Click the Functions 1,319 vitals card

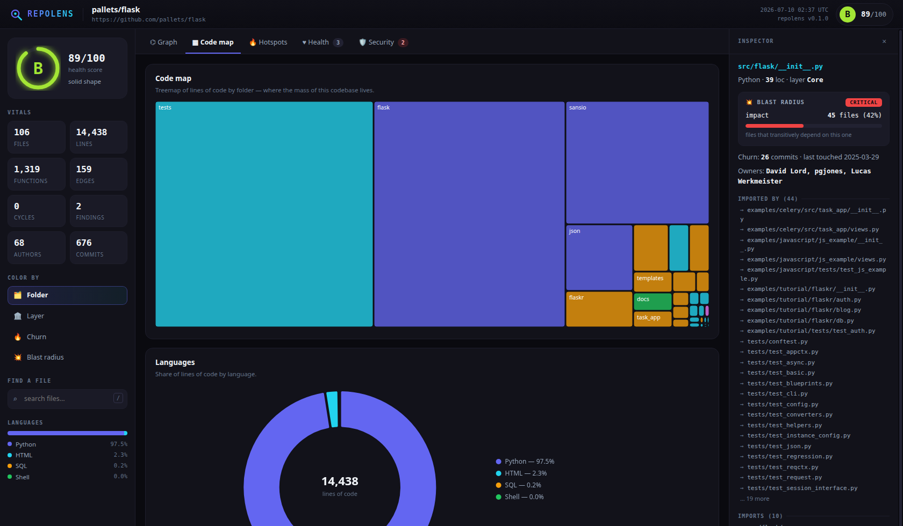click(36, 174)
